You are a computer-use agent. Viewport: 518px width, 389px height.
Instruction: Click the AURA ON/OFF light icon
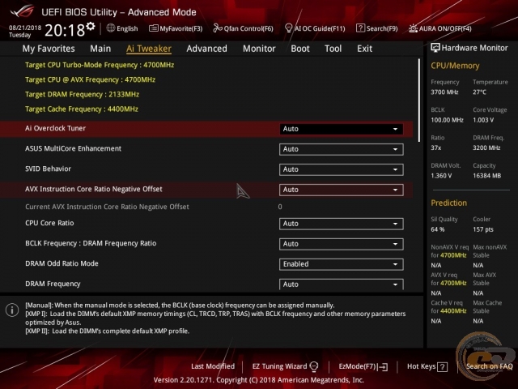[x=413, y=28]
